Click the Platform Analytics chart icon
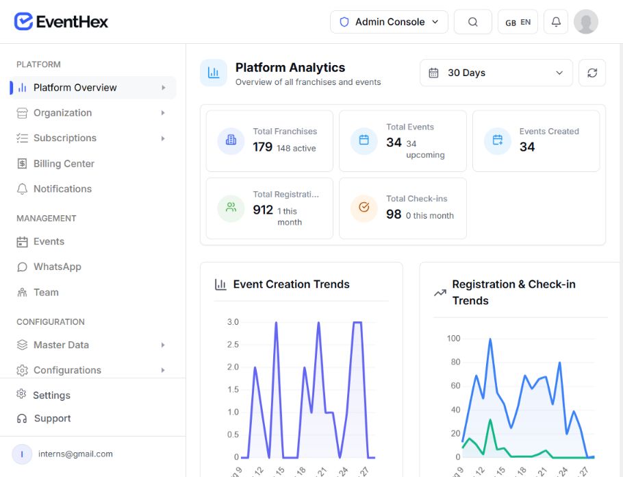Viewport: 623px width, 477px height. click(x=214, y=73)
